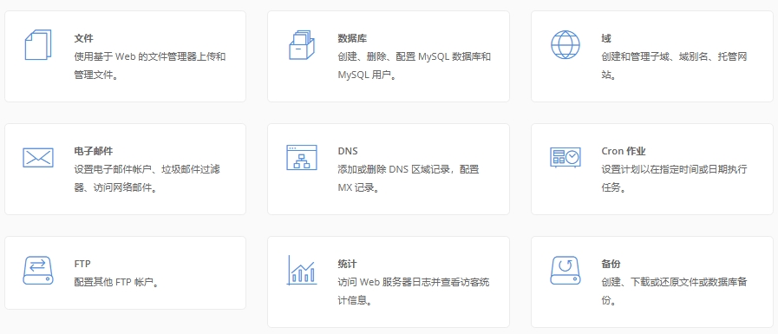Open the 数据库 heading link
Screen dimensions: 778x334
[352, 38]
